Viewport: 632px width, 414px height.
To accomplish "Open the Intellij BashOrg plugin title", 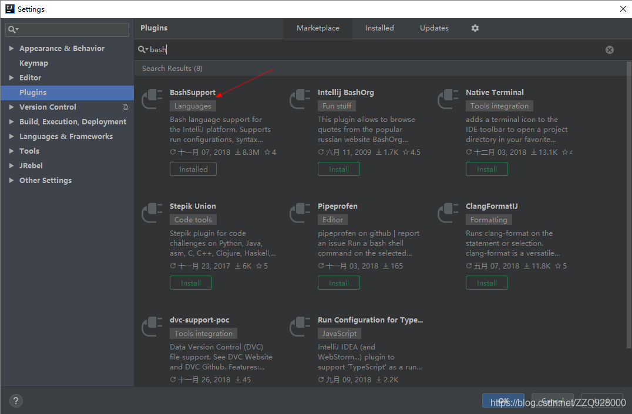I will [x=346, y=93].
